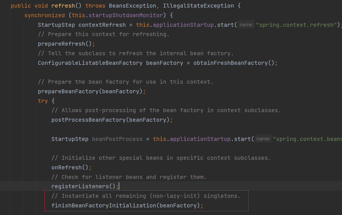Viewport: 342px width, 215px height.
Task: Click applicationStartup on the contextRefresh line
Action: click(x=183, y=25)
